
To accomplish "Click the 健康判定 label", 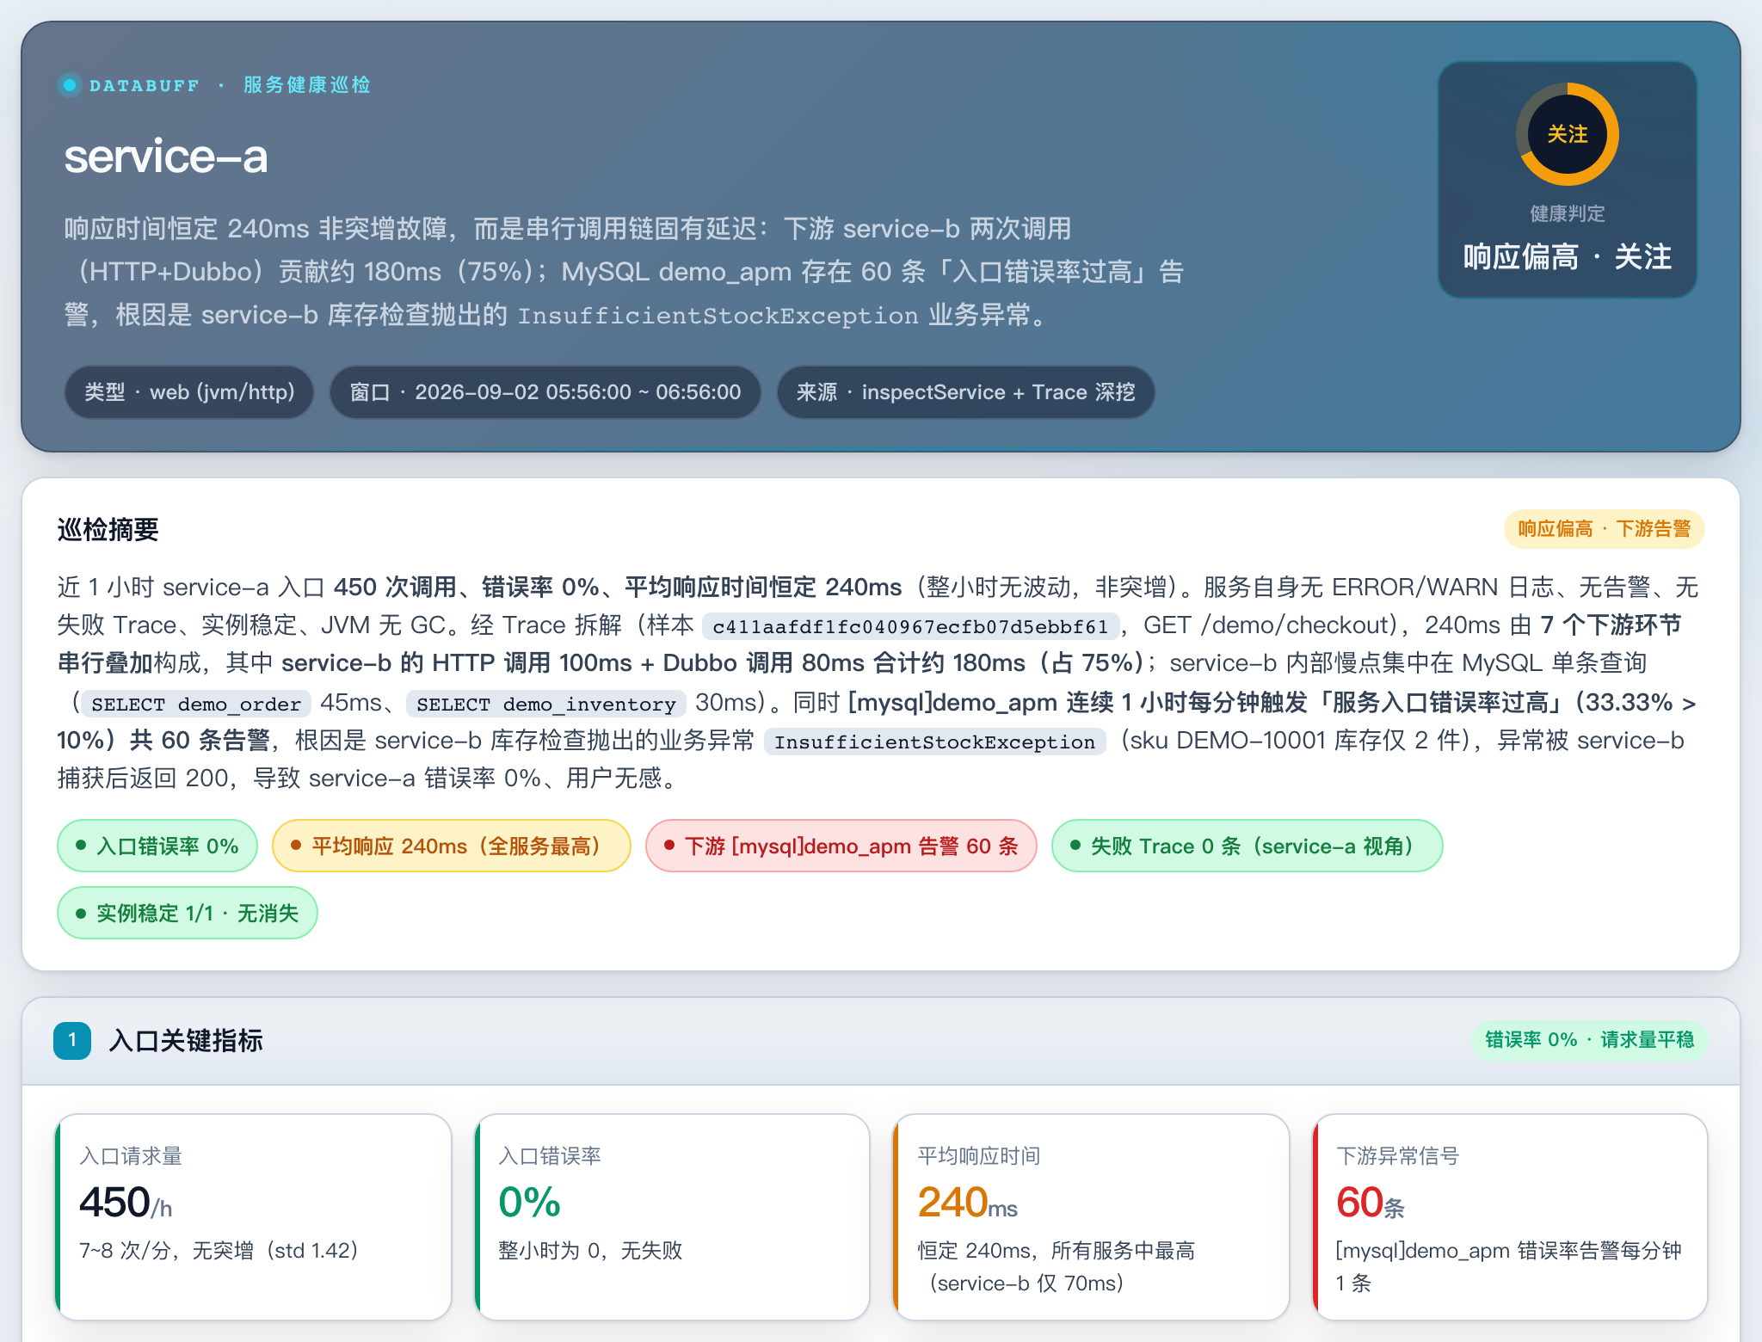I will (x=1567, y=213).
